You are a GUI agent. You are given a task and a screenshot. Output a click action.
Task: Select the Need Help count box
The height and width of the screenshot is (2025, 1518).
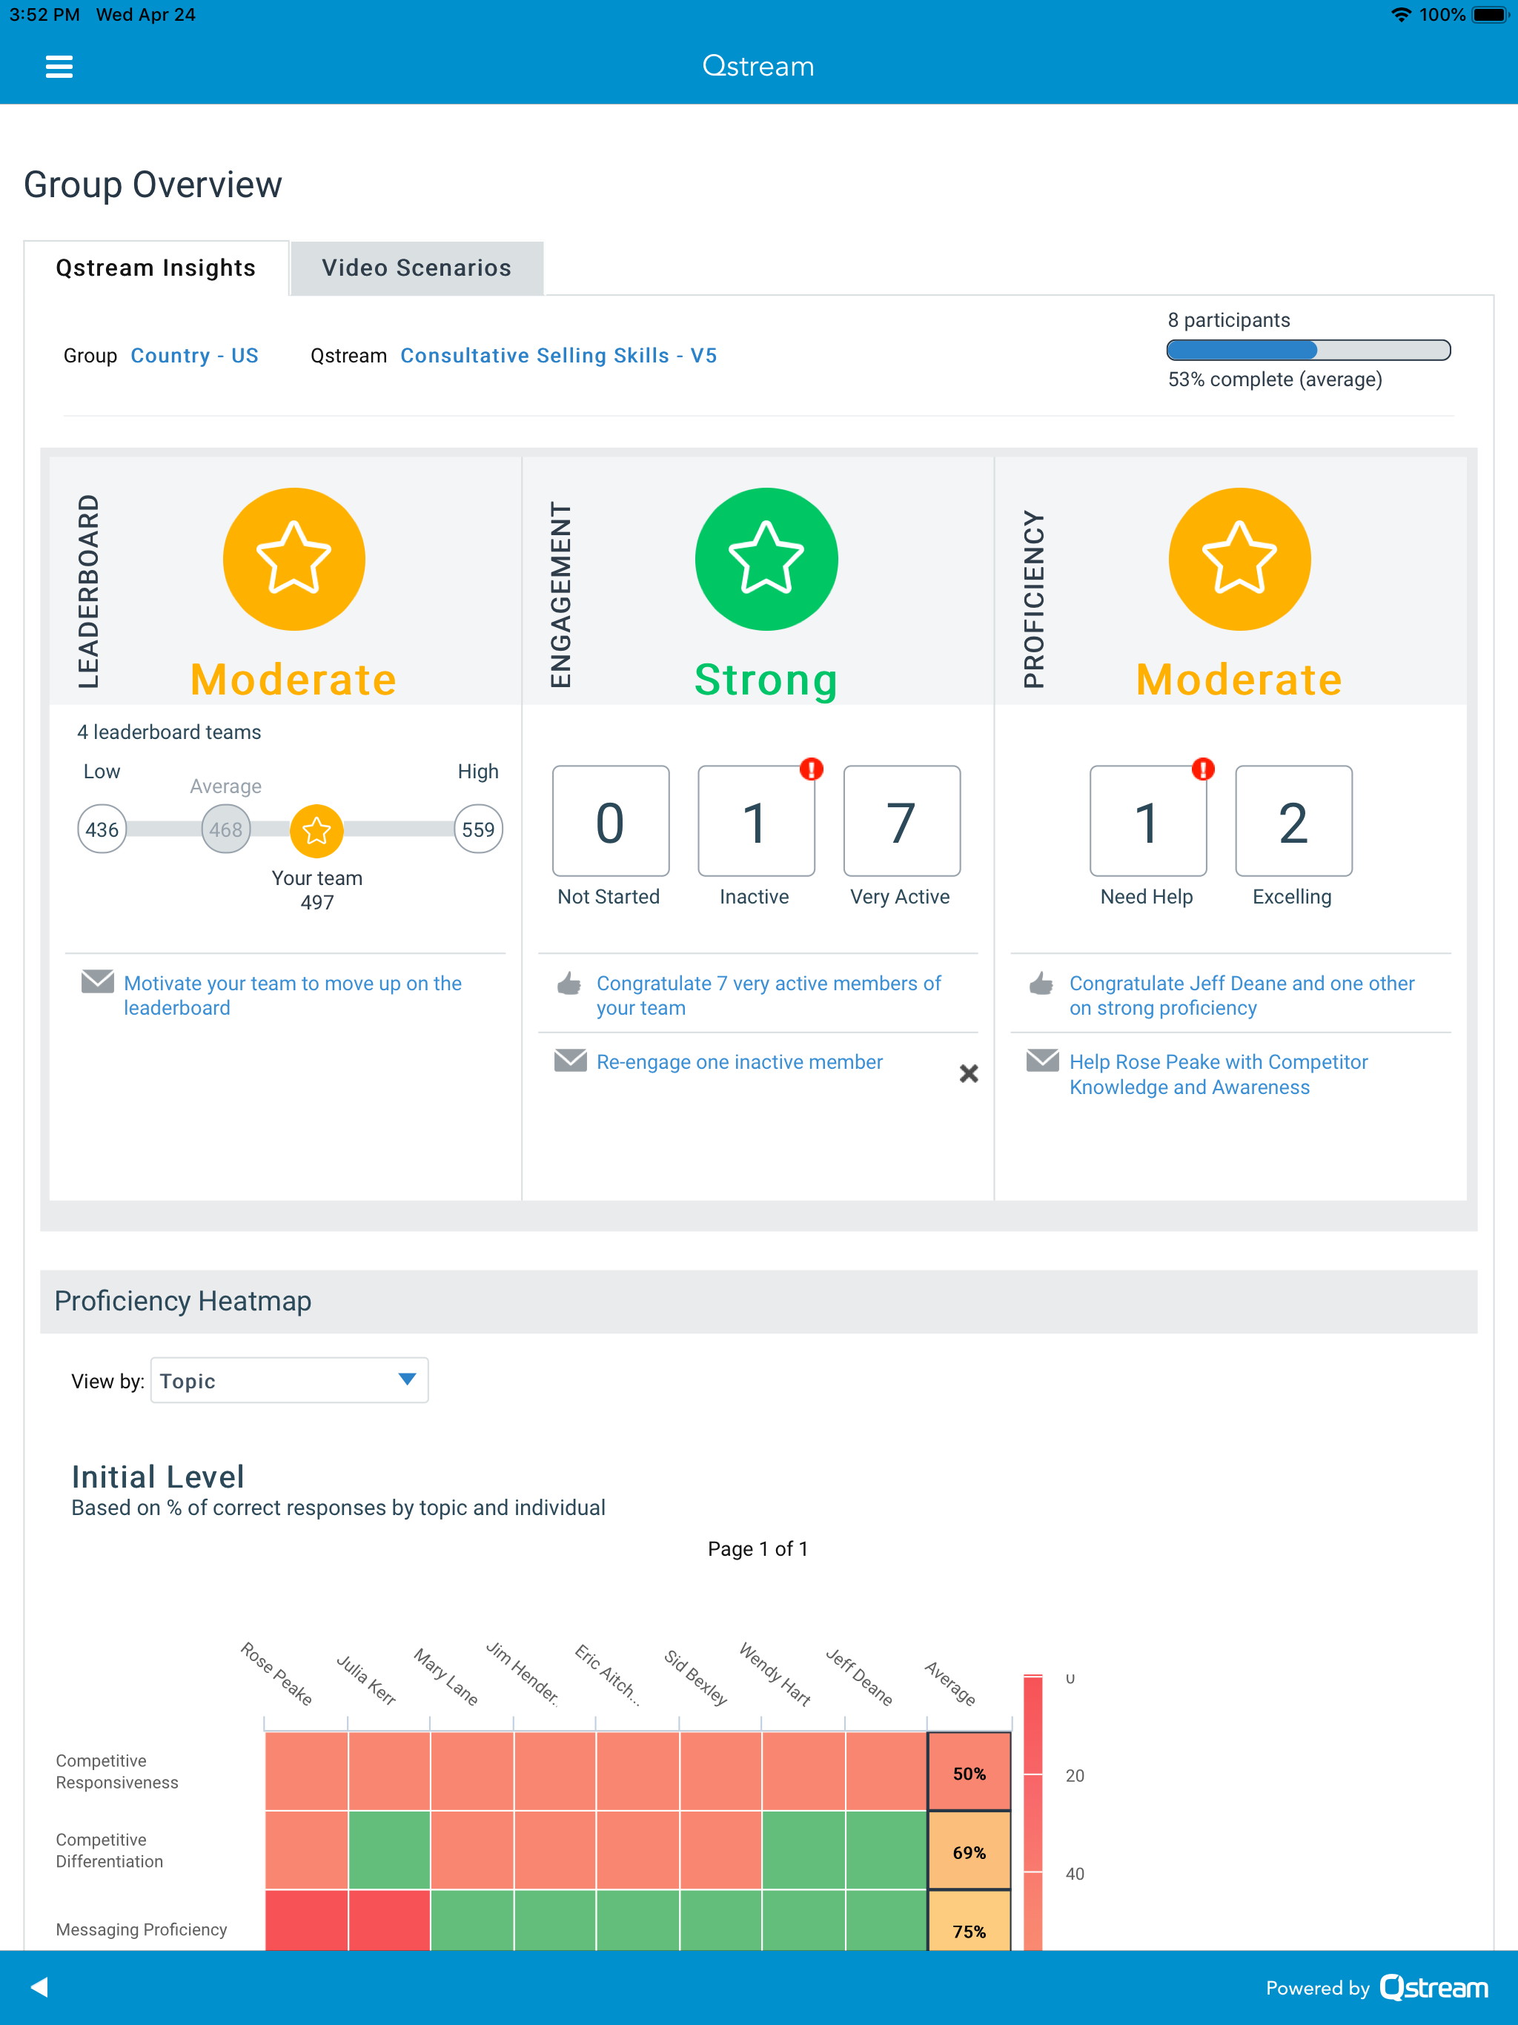click(x=1147, y=821)
